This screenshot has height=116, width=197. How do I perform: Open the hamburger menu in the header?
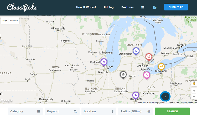point(143,7)
